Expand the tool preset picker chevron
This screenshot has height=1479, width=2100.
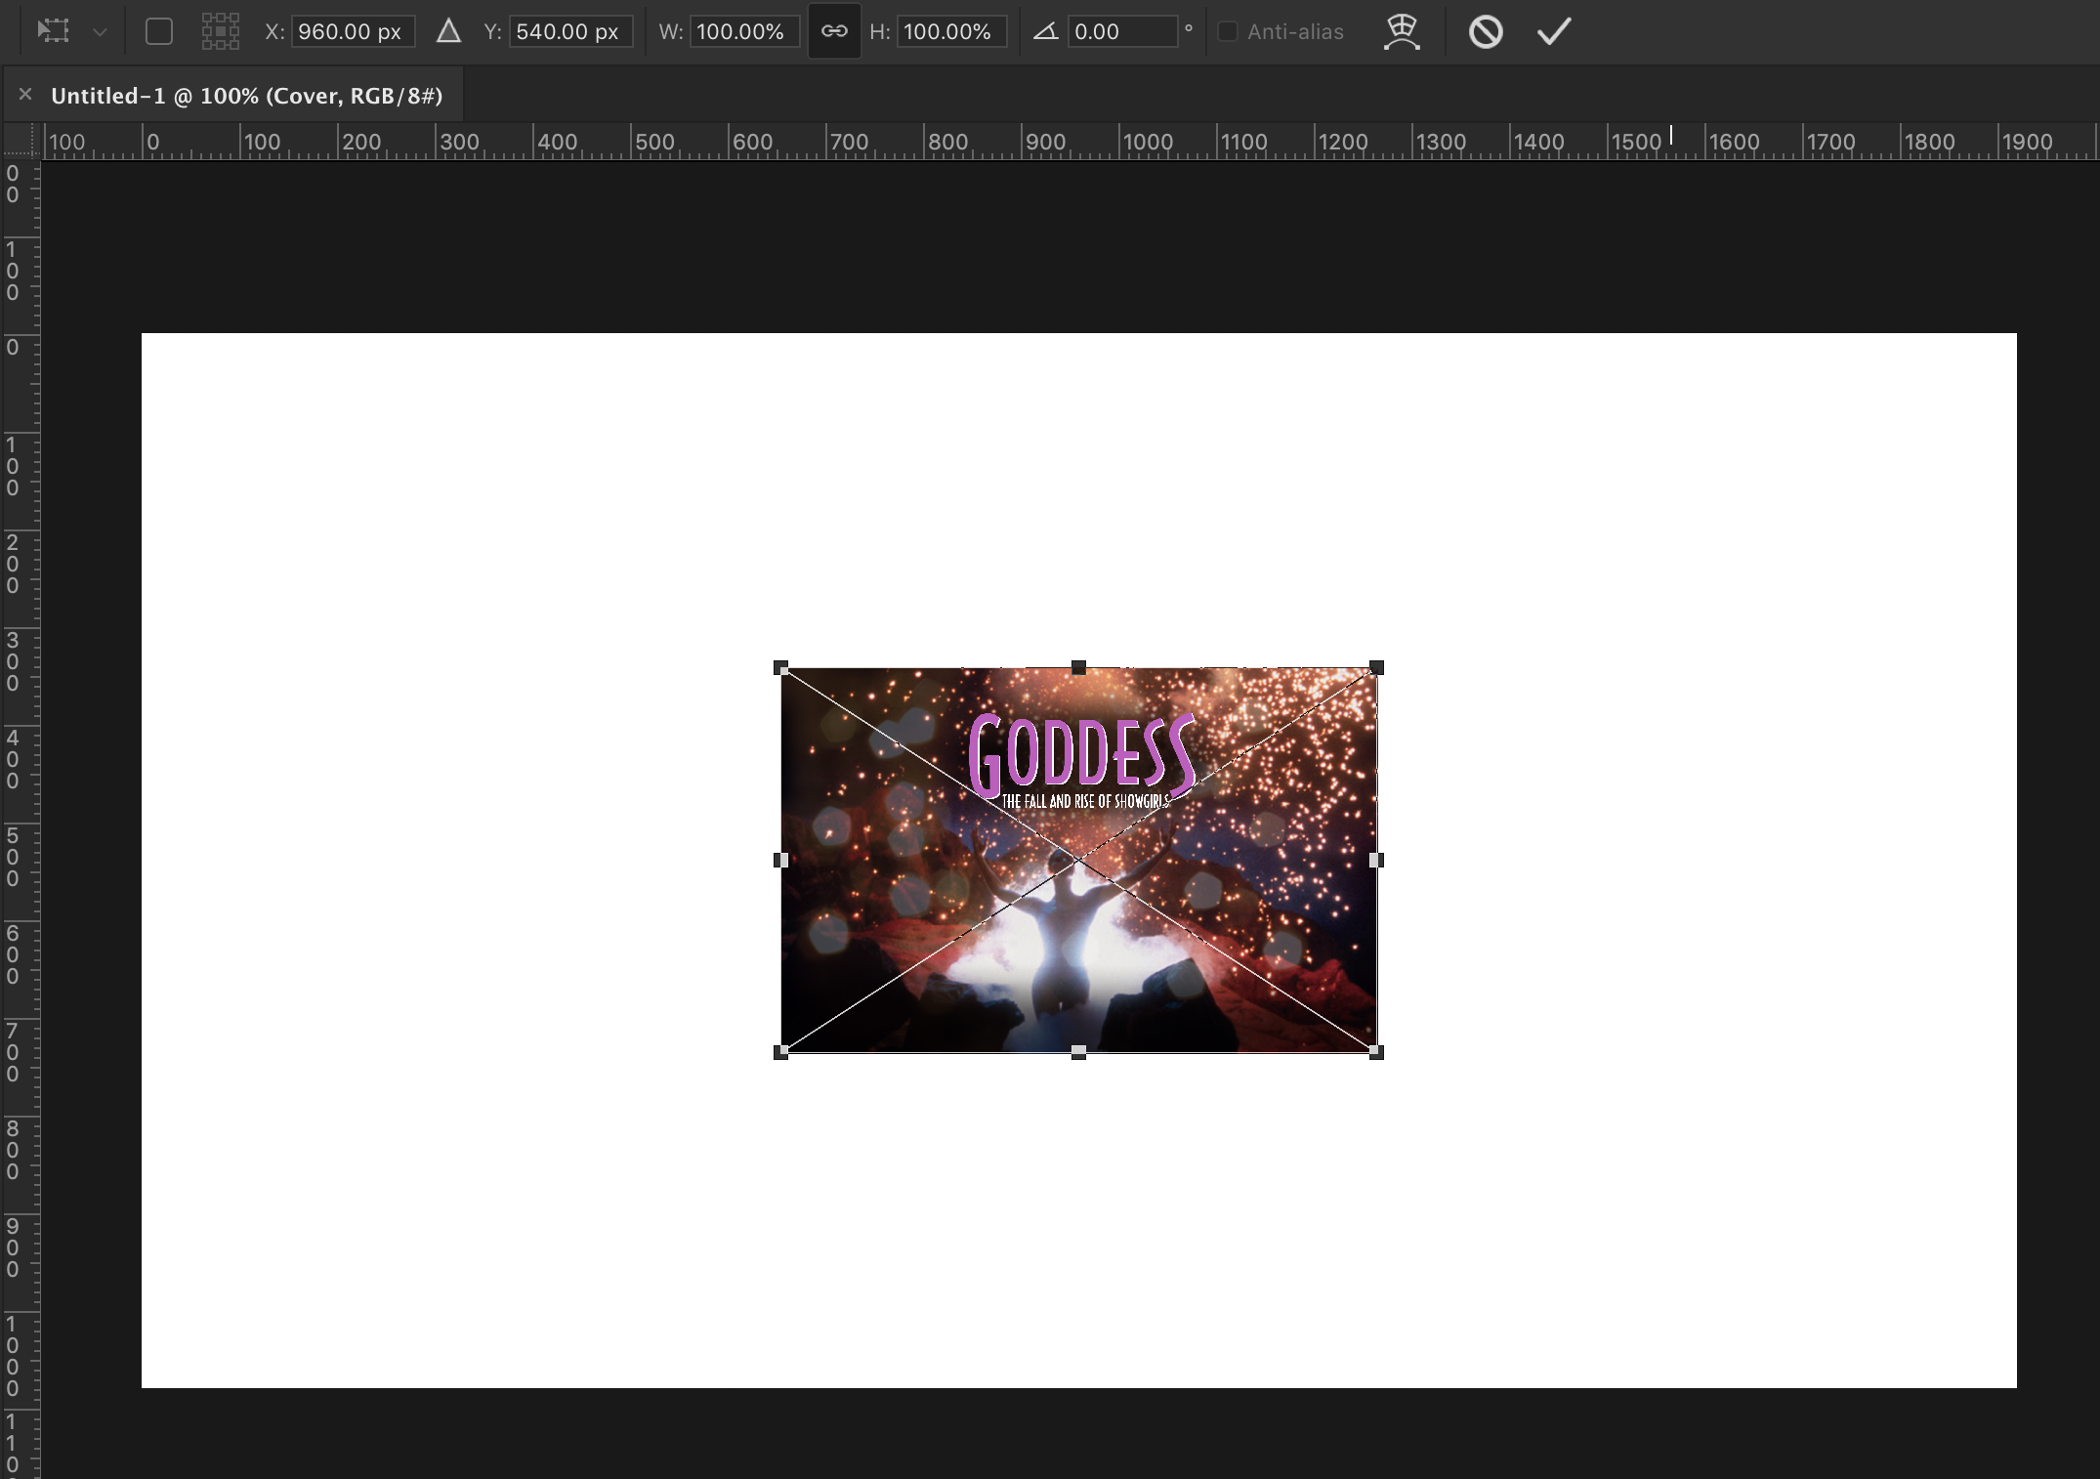coord(100,32)
